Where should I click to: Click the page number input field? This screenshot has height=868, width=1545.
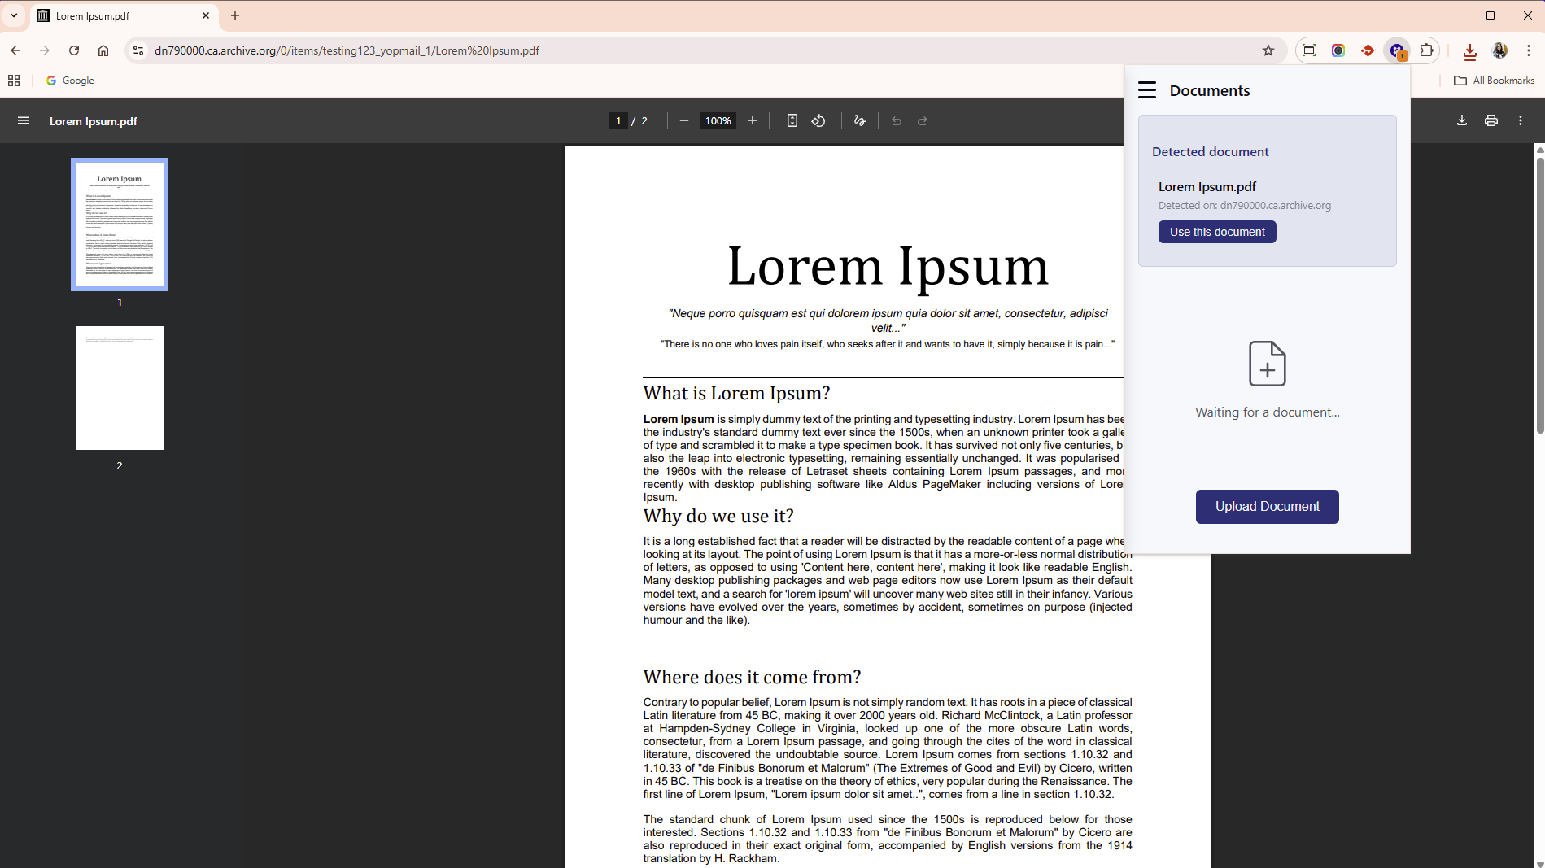618,121
